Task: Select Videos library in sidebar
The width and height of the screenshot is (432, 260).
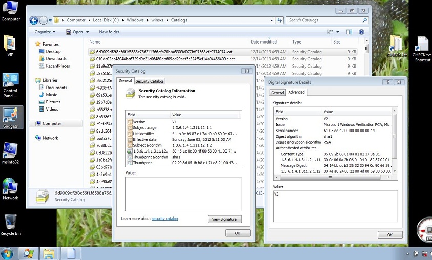Action: pos(52,109)
